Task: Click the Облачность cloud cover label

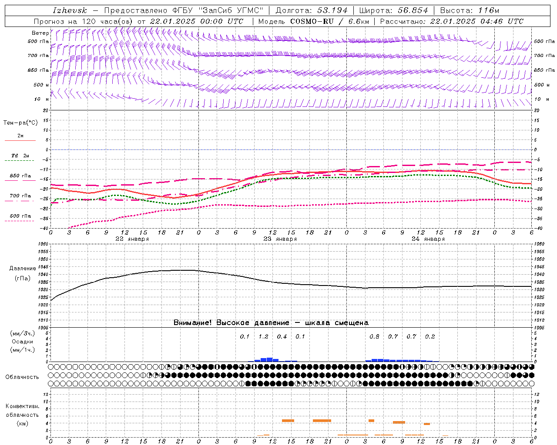Action: pyautogui.click(x=22, y=377)
